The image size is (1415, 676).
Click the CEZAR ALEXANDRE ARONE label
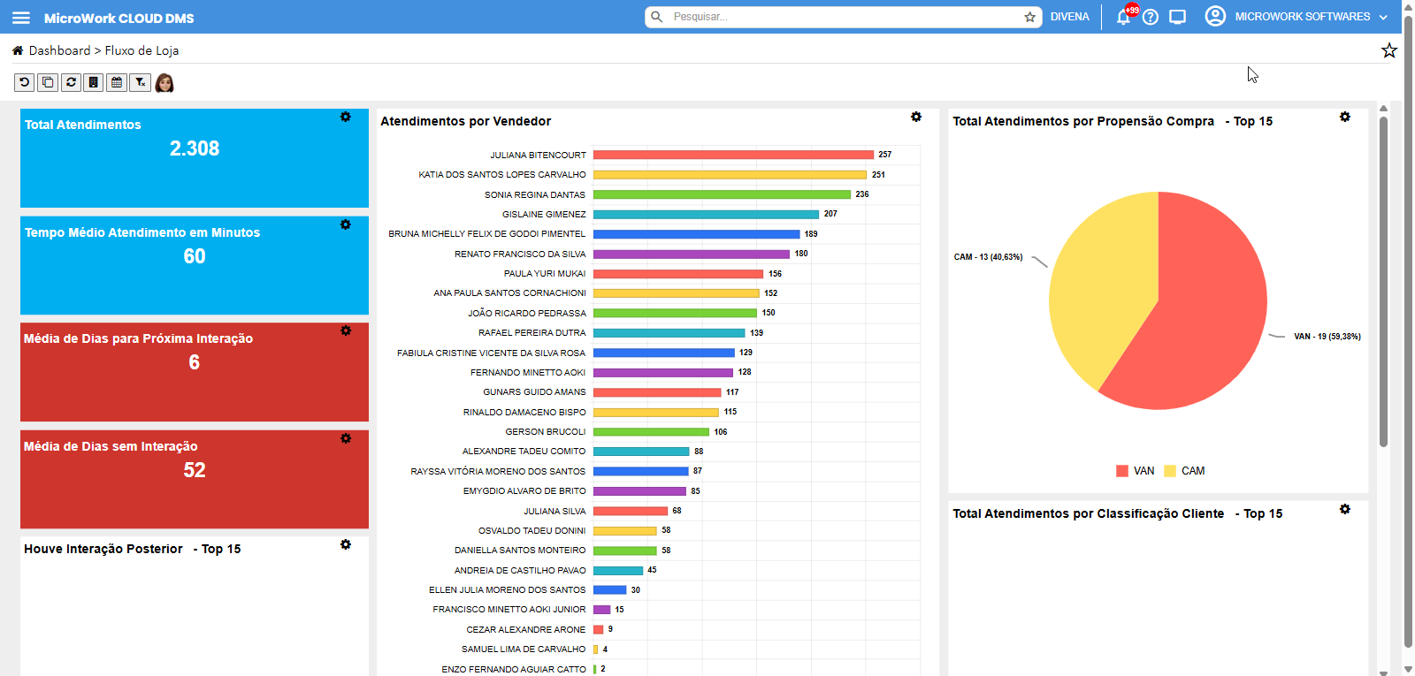click(526, 630)
